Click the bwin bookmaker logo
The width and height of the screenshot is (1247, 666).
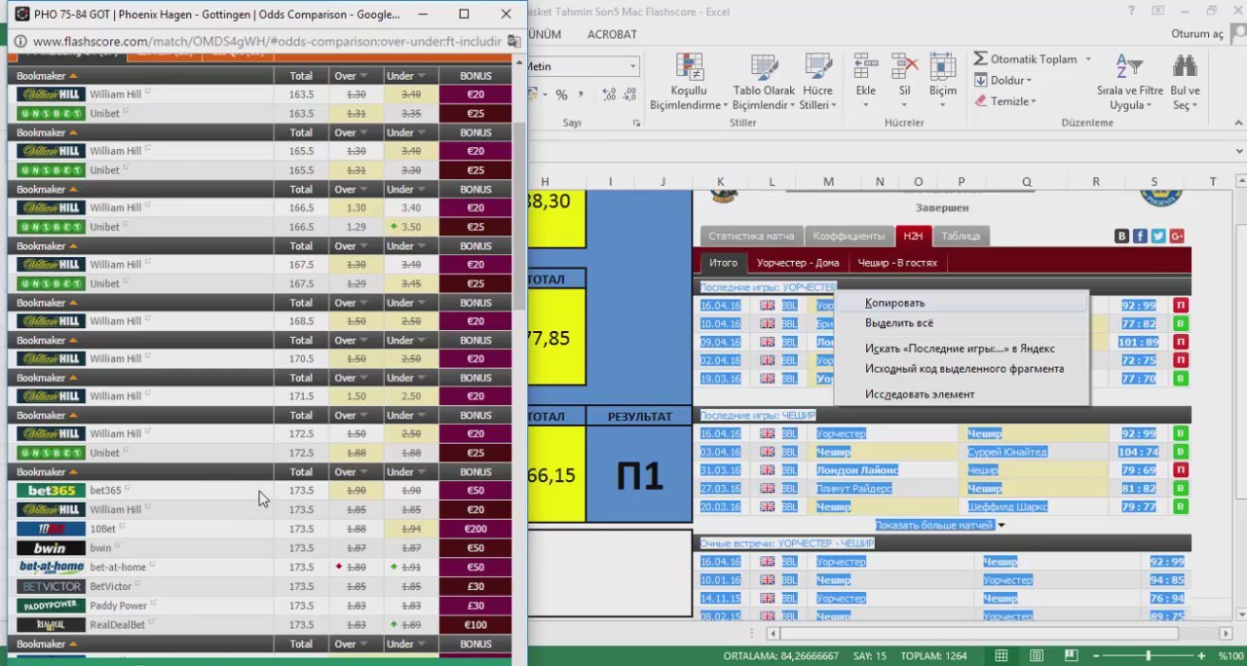[51, 548]
